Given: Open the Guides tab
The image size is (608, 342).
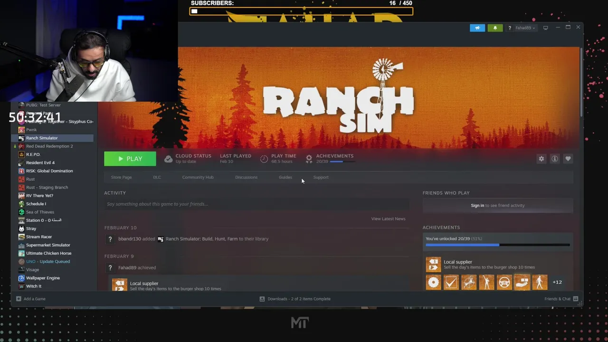Looking at the screenshot, I should point(285,177).
